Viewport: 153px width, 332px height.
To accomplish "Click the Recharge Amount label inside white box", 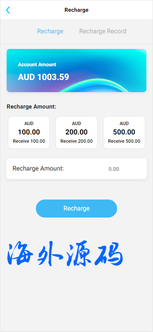I will [x=38, y=169].
